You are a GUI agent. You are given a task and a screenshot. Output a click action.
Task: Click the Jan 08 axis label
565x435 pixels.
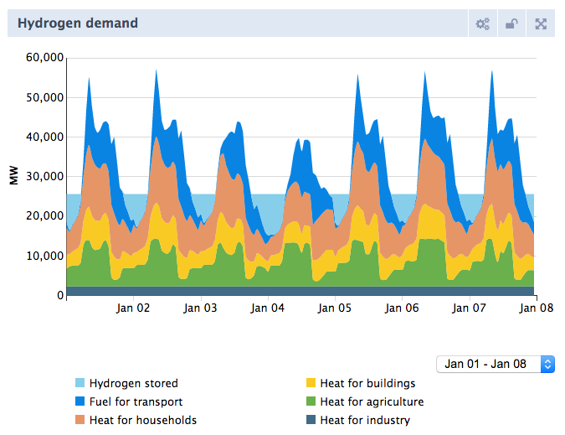coord(537,308)
